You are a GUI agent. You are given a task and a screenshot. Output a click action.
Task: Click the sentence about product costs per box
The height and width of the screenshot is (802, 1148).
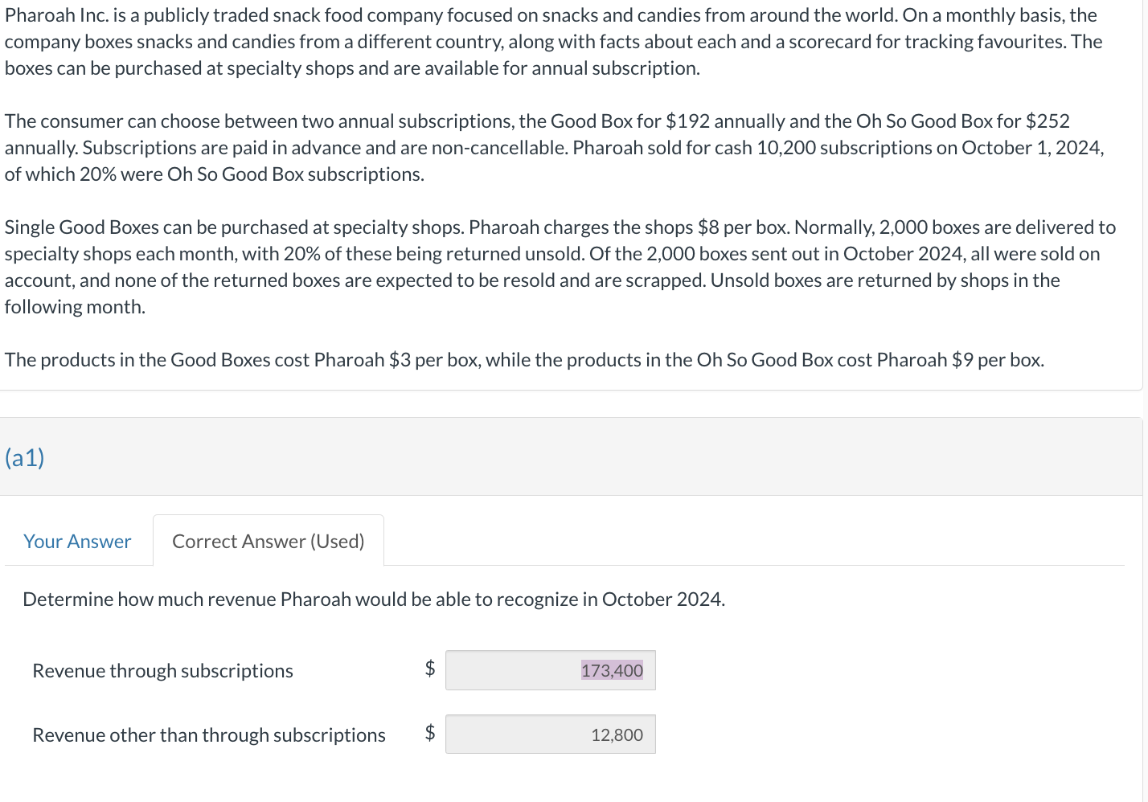(524, 359)
